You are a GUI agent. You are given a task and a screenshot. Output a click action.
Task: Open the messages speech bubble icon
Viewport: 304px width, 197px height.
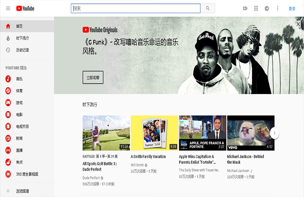[267, 8]
